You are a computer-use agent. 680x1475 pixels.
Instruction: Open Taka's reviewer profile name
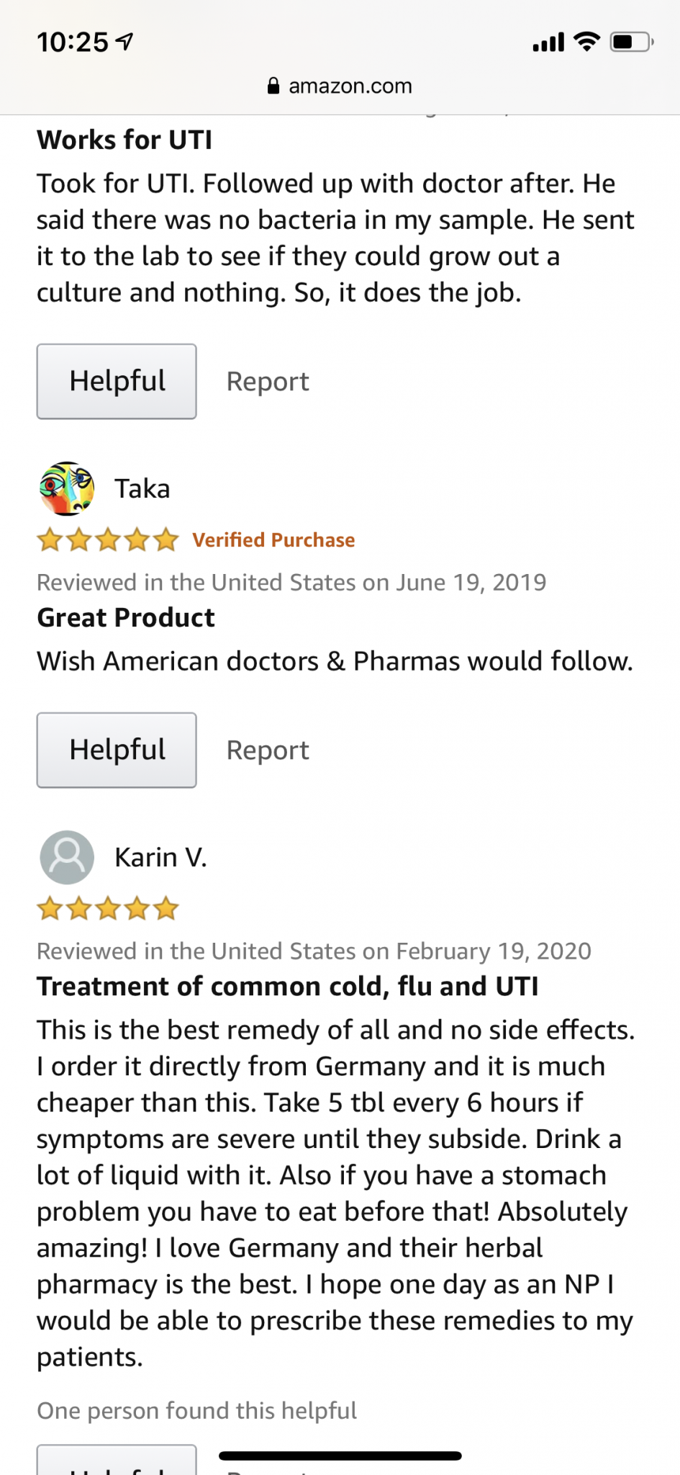pyautogui.click(x=142, y=489)
